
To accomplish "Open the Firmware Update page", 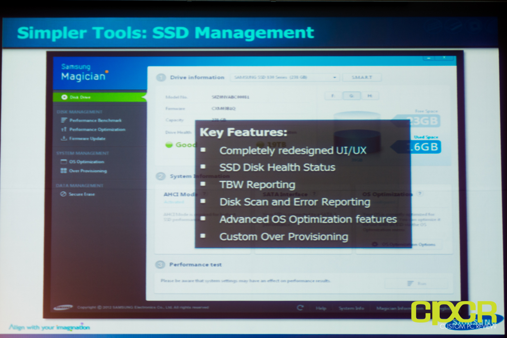I will 87,139.
